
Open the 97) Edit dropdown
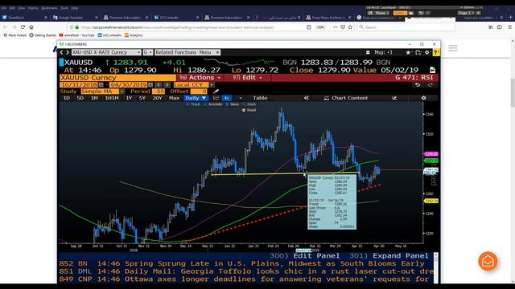click(x=247, y=78)
